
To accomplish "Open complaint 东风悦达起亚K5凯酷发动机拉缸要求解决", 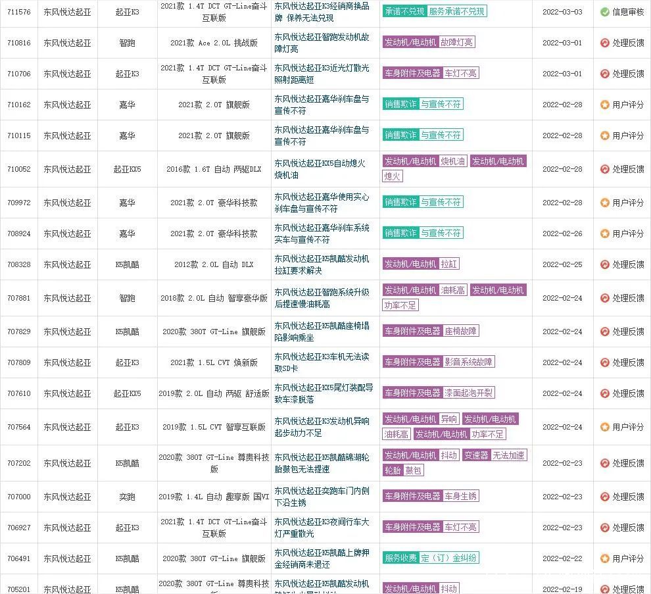I will [x=322, y=264].
